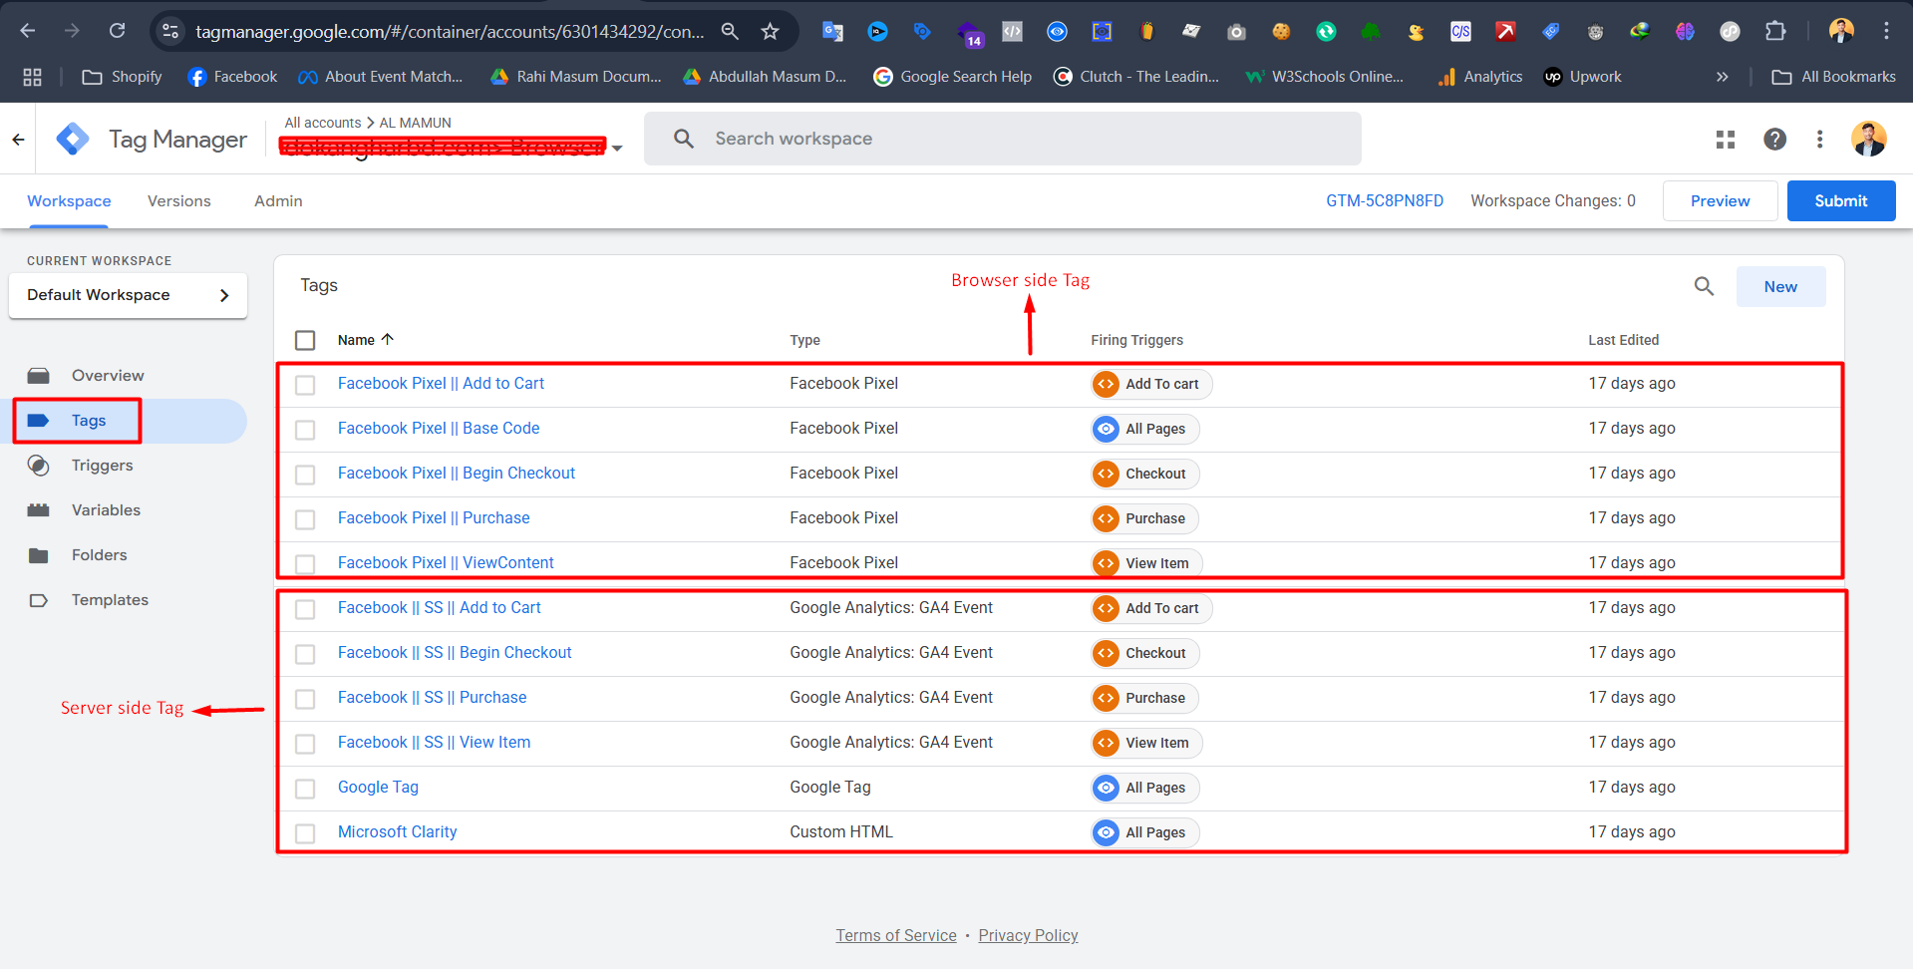The height and width of the screenshot is (969, 1913).
Task: Switch to the Admin tab
Action: pos(278,201)
